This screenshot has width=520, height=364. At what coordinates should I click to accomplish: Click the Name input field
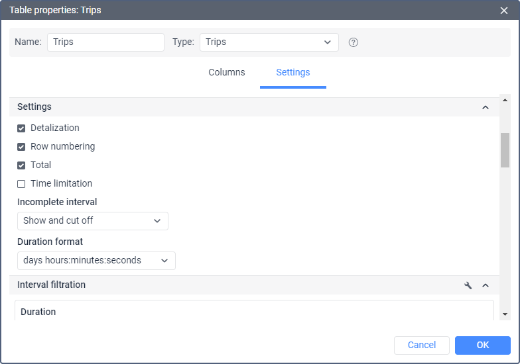point(105,42)
